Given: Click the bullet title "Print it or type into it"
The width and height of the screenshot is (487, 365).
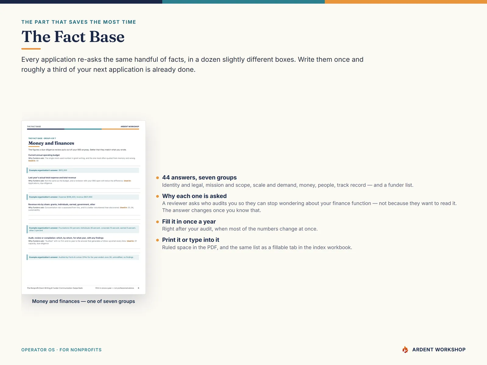Looking at the screenshot, I should click(x=191, y=240).
